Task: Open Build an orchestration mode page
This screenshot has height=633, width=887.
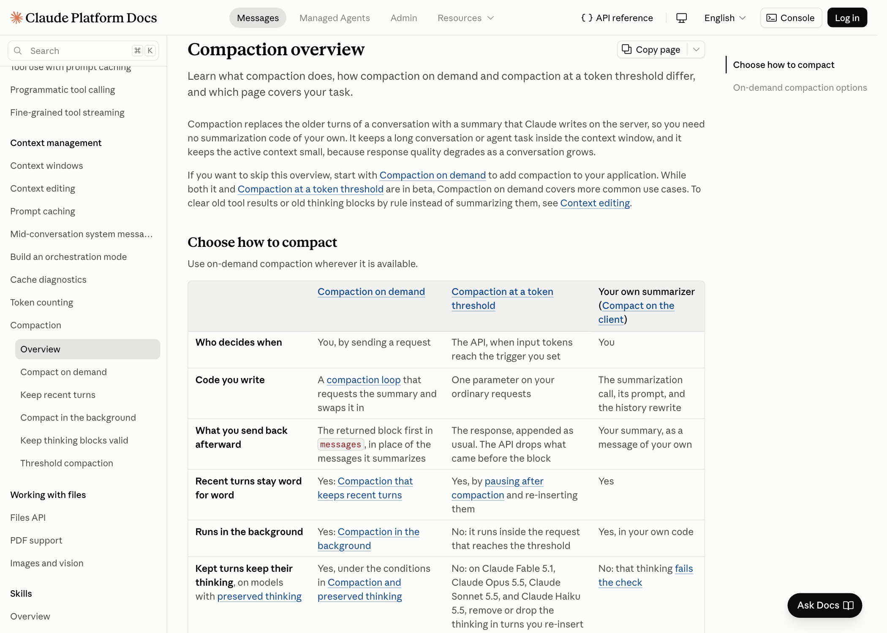Action: 68,257
